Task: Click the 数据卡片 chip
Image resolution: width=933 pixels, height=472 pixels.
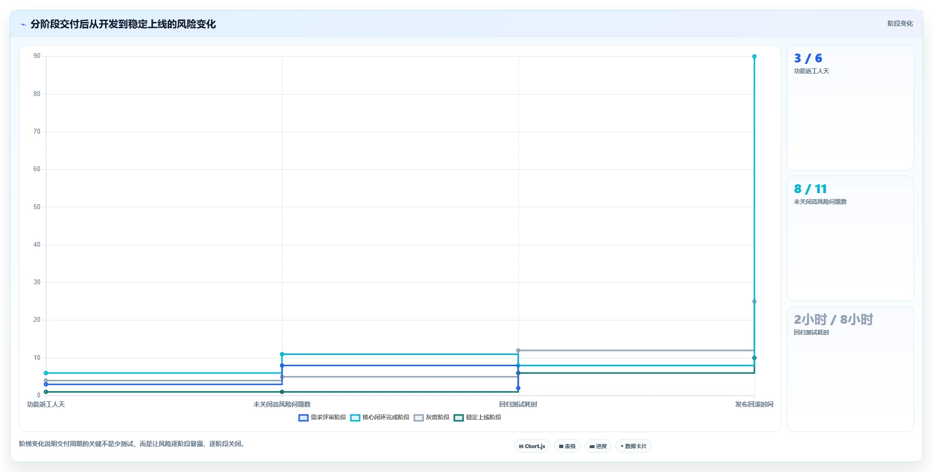Action: click(x=633, y=446)
